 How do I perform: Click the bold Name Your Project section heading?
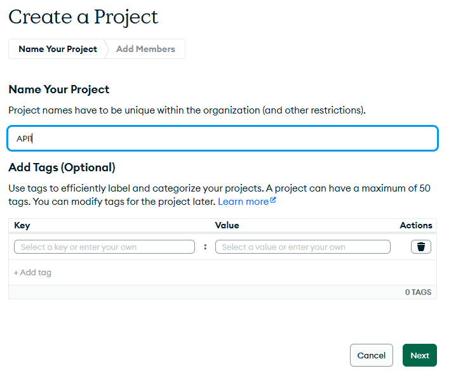(x=59, y=89)
